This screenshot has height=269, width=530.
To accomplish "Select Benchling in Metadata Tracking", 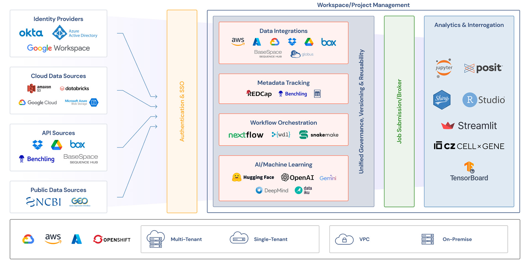I will pyautogui.click(x=293, y=94).
